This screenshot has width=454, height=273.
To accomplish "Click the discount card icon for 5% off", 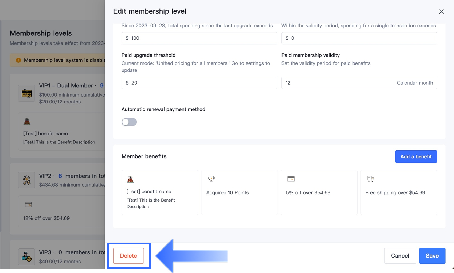I will tap(291, 179).
